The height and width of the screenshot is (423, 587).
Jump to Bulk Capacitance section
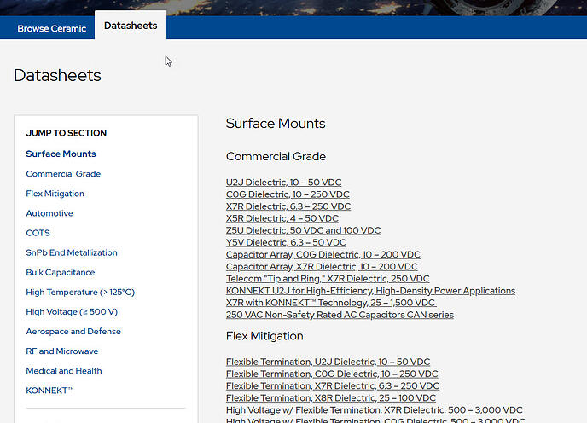pyautogui.click(x=61, y=273)
